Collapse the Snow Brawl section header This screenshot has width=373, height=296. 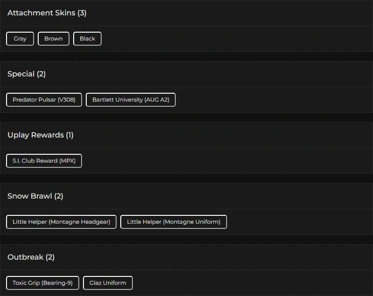tap(30, 196)
